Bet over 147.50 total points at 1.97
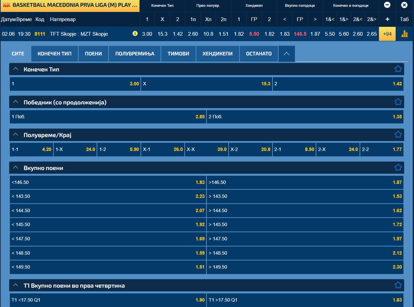This screenshot has height=307, width=414. point(305,239)
